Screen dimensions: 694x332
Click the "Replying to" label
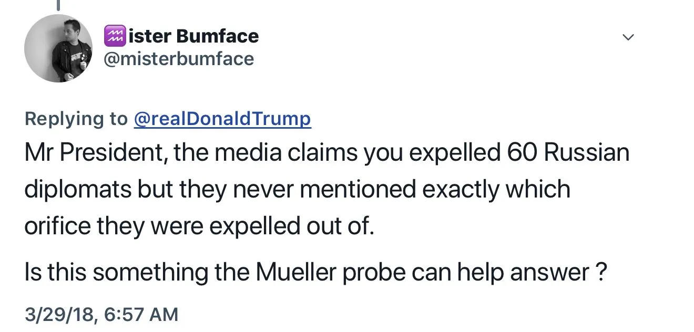[x=76, y=119]
